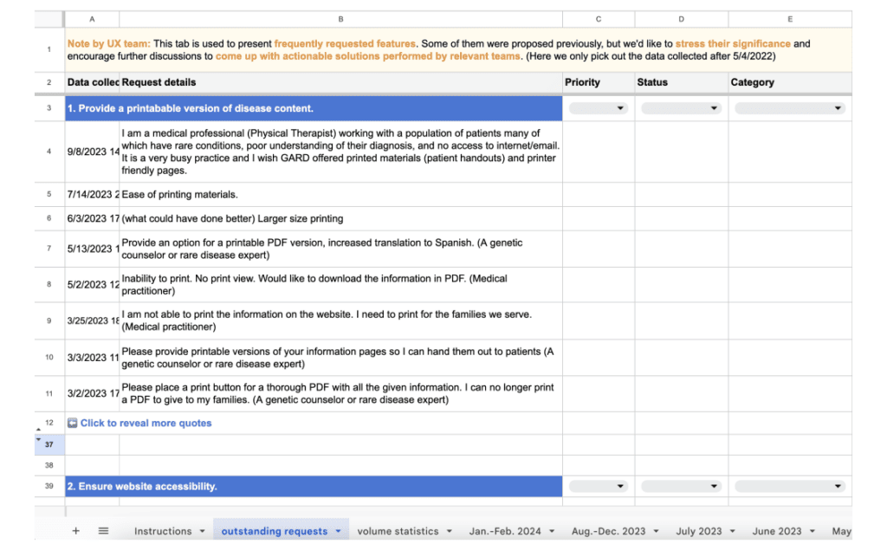Add a new sheet with the plus icon
This screenshot has height=550, width=887.
pyautogui.click(x=76, y=531)
